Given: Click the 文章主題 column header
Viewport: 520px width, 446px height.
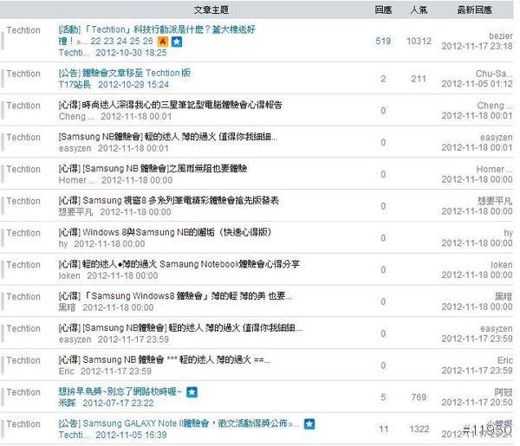Looking at the screenshot, I should coord(211,10).
